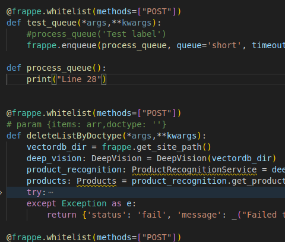Viewport: 285px width, 242px height.
Task: Click the print keyword on Line 28 statement
Action: (x=39, y=79)
